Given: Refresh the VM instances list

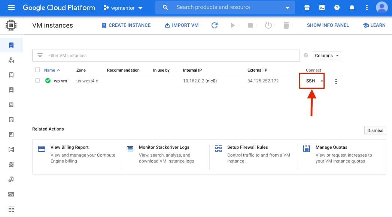Looking at the screenshot, I should click(215, 25).
